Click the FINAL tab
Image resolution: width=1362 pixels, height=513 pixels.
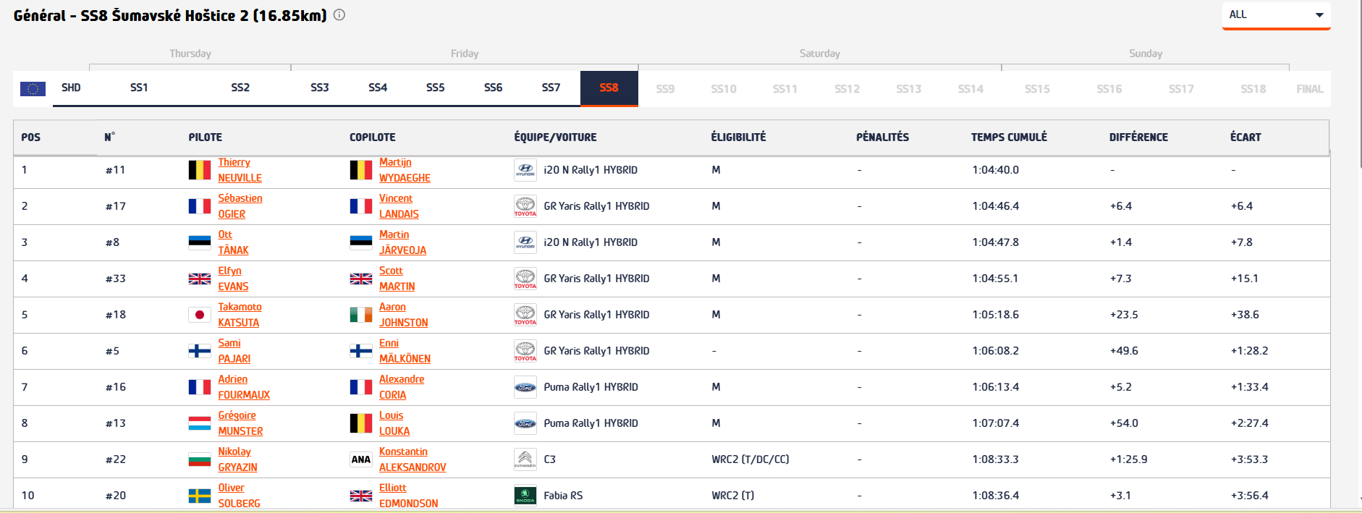1310,89
